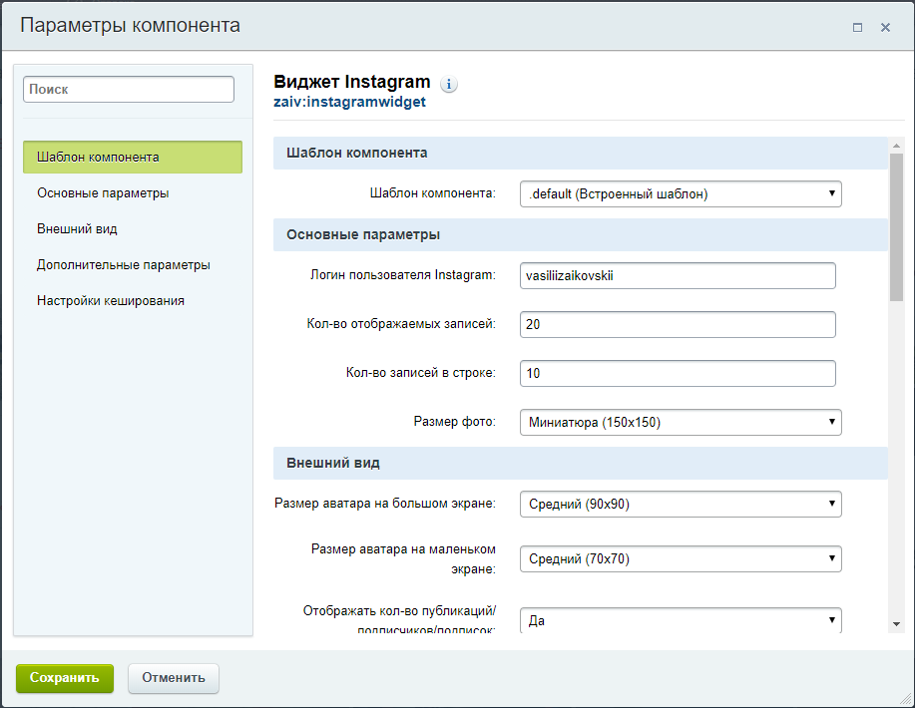This screenshot has width=915, height=708.
Task: Open Внешний вид sidebar section
Action: pyautogui.click(x=77, y=229)
